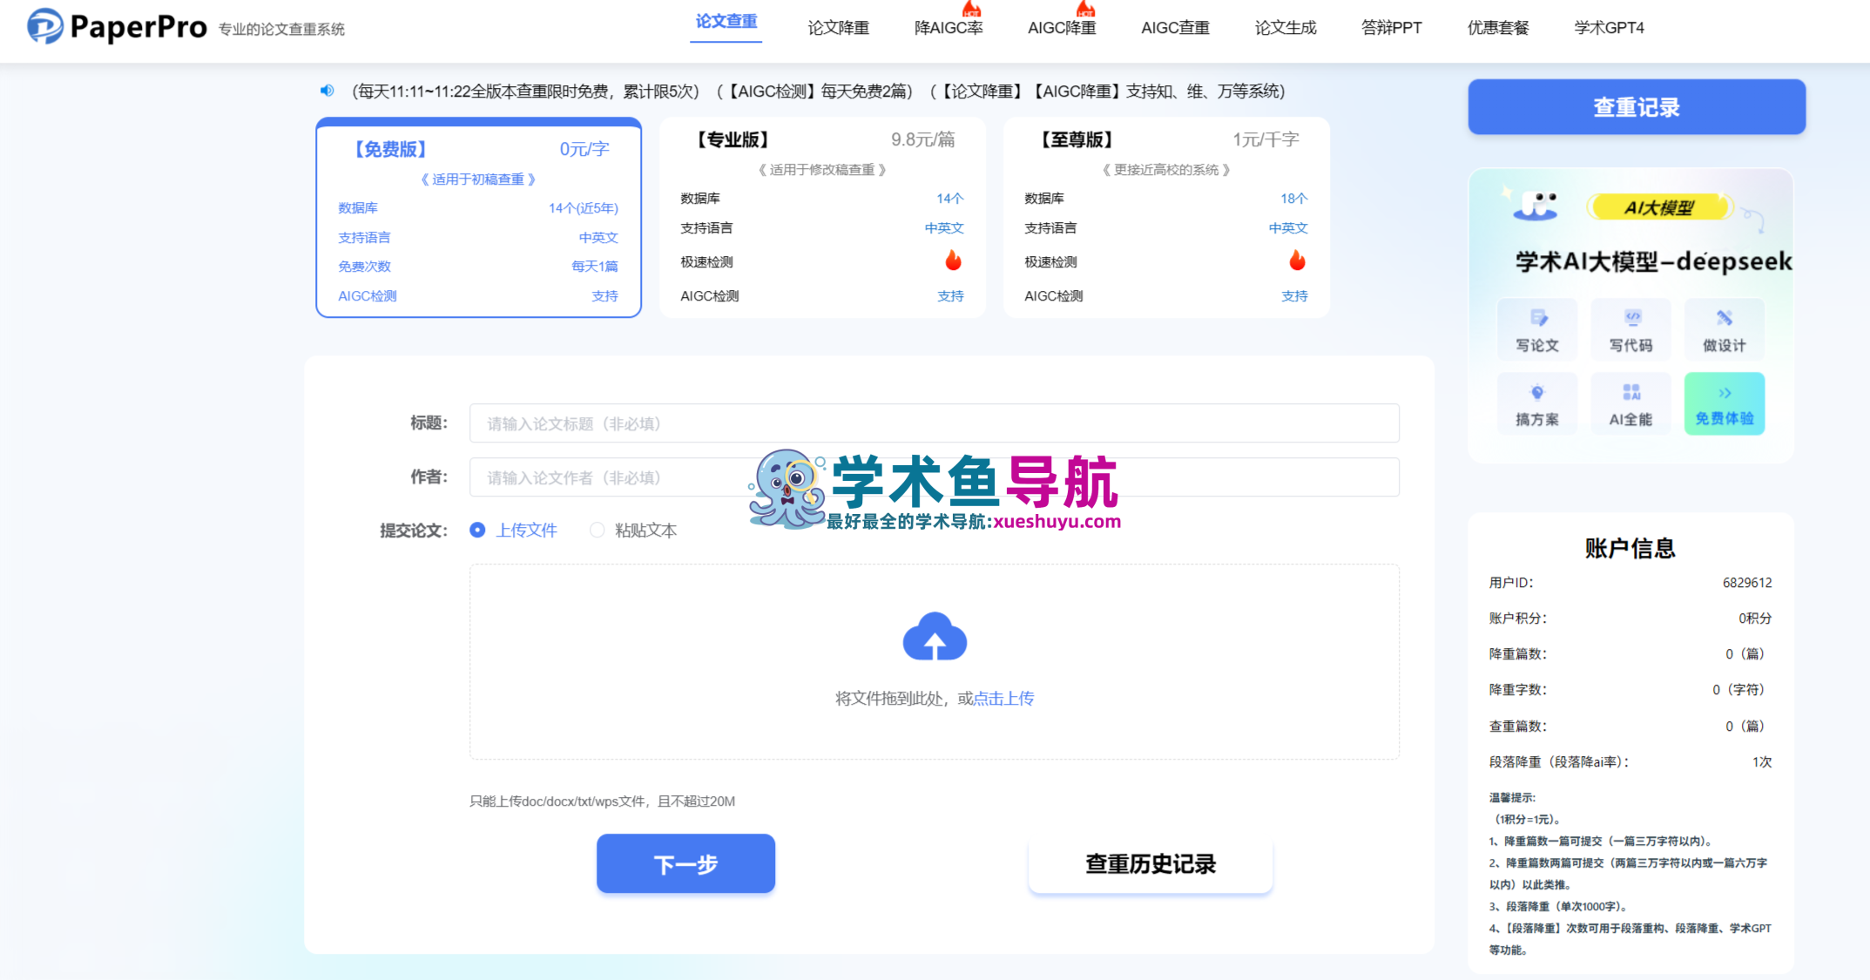Click the 账户信息 heading

tap(1630, 548)
